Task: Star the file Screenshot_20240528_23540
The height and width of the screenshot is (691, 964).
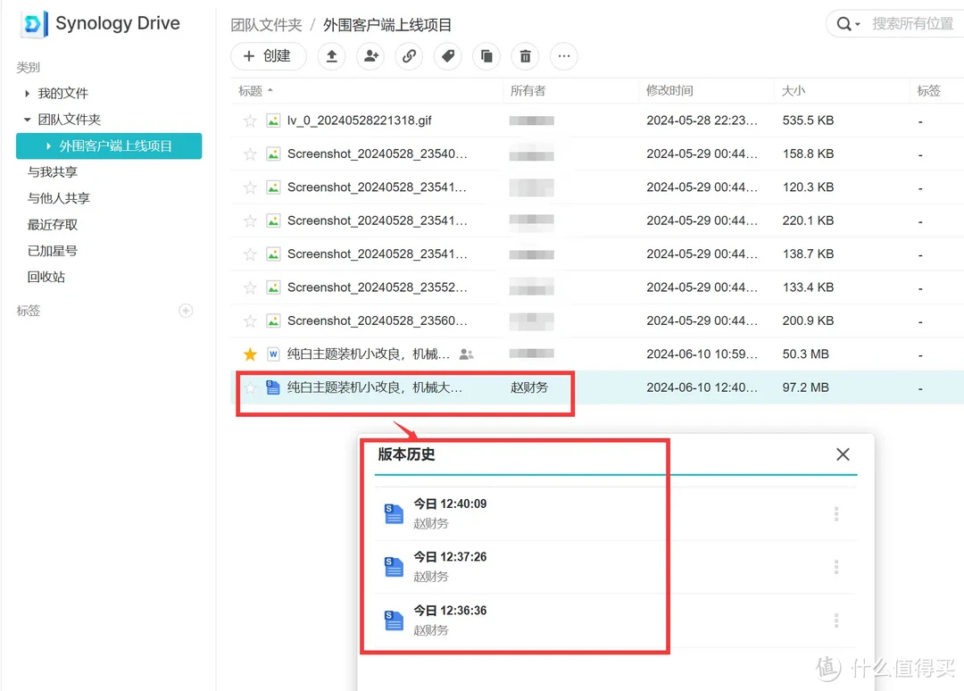Action: [249, 154]
